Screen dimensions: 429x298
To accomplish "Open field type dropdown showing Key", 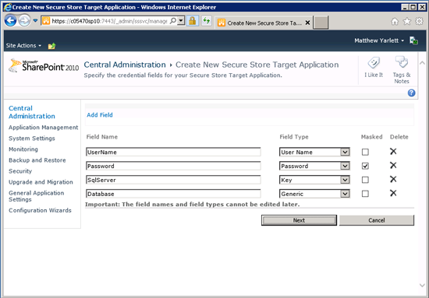I will coord(314,180).
